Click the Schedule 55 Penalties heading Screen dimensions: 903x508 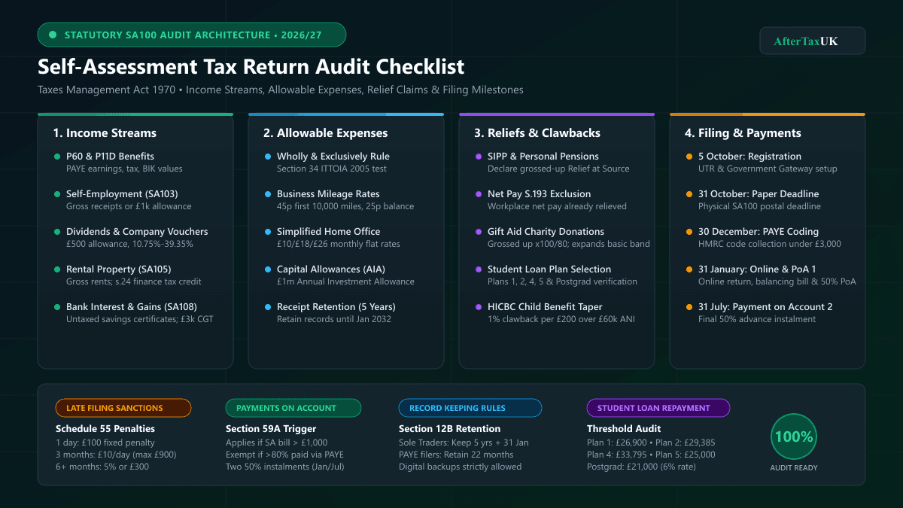pyautogui.click(x=105, y=429)
